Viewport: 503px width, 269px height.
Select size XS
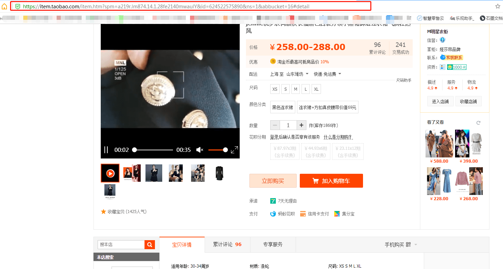[275, 89]
